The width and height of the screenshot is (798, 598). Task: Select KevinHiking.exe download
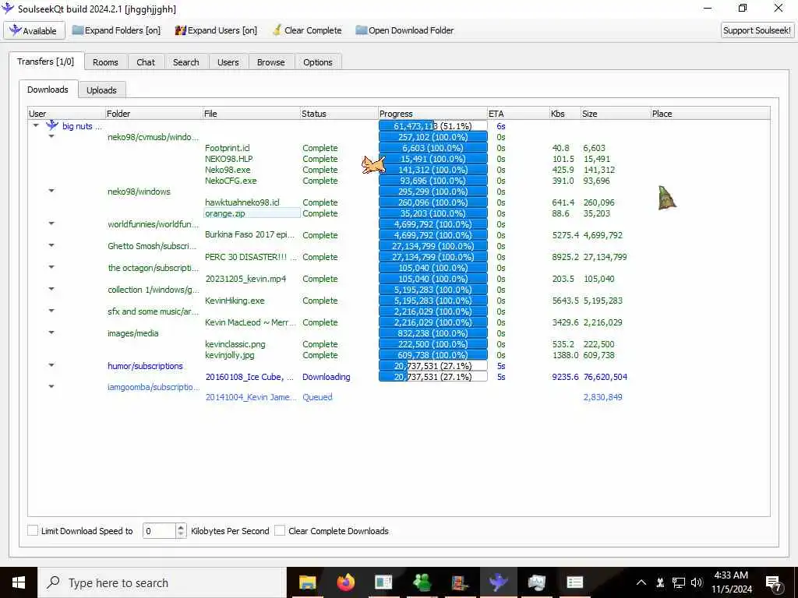coord(235,301)
